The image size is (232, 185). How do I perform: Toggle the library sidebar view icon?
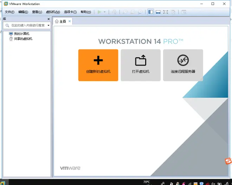(x=150, y=12)
